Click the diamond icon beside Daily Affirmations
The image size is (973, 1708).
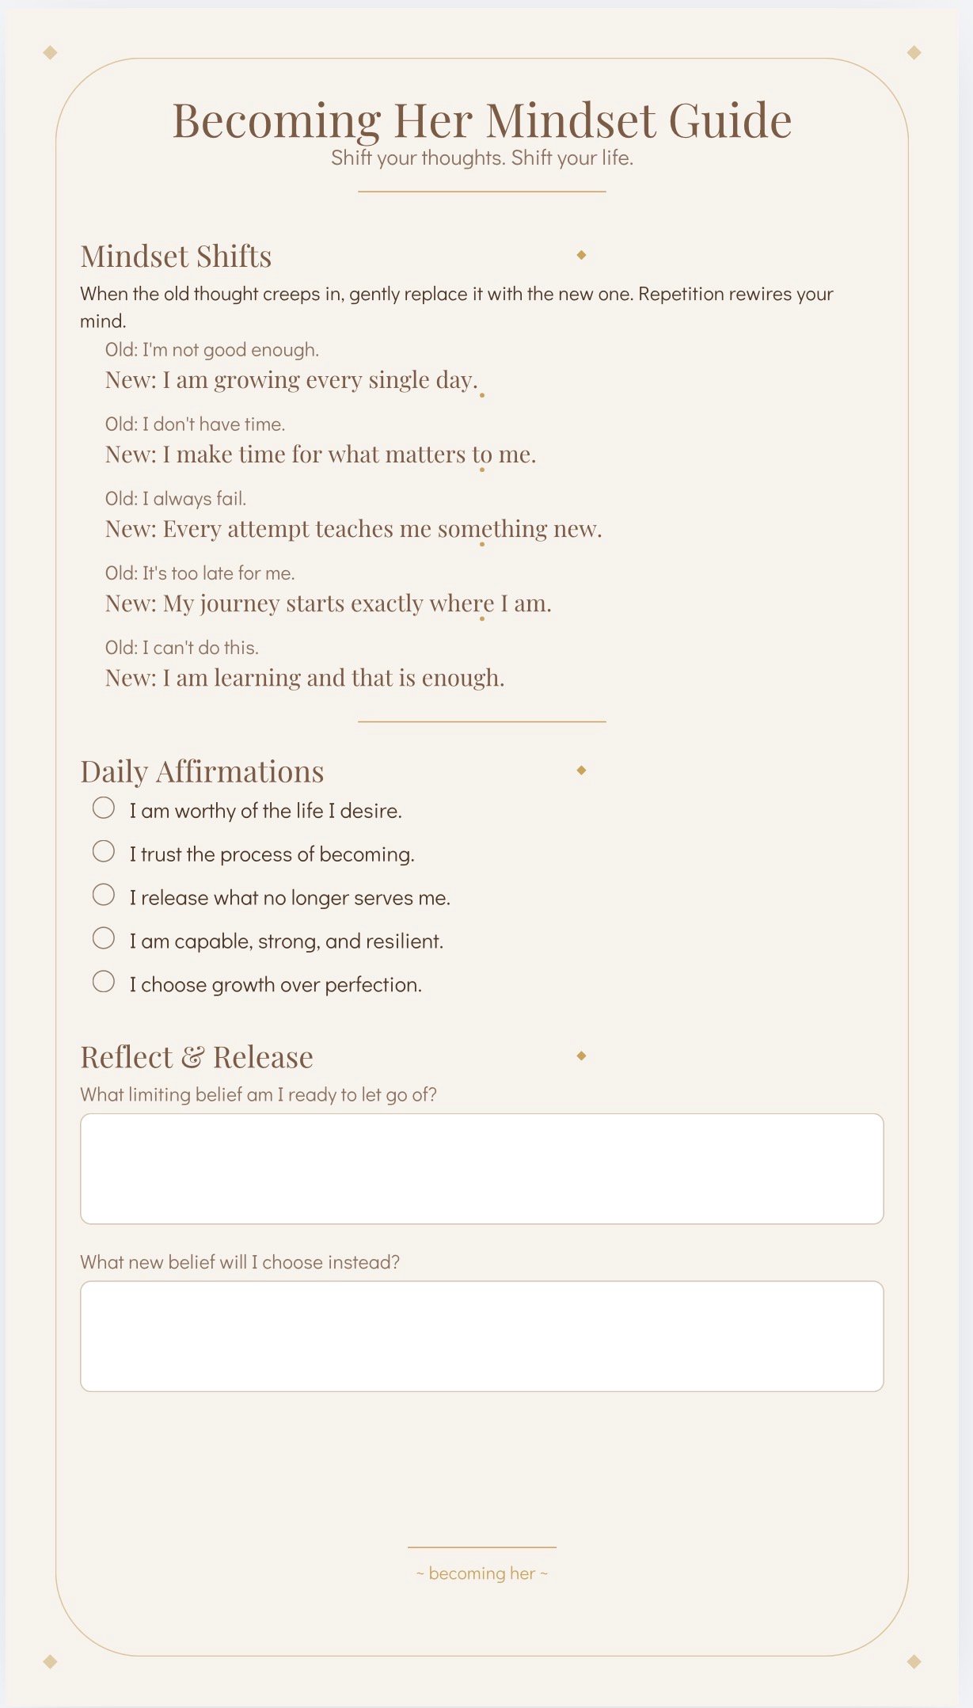(x=581, y=770)
